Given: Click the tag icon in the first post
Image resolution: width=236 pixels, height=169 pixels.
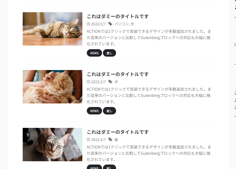Looking at the screenshot, I should point(110,24).
